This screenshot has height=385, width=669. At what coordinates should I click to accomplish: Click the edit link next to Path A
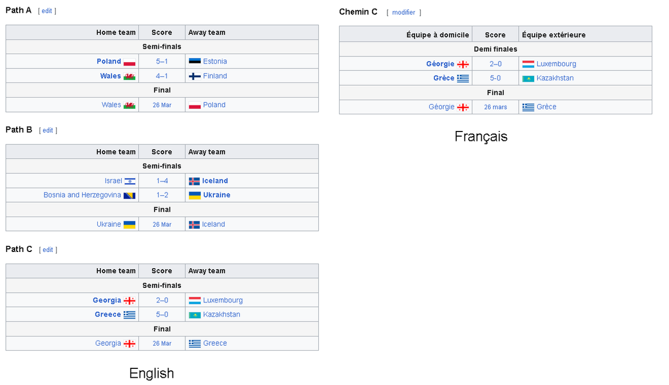click(47, 11)
